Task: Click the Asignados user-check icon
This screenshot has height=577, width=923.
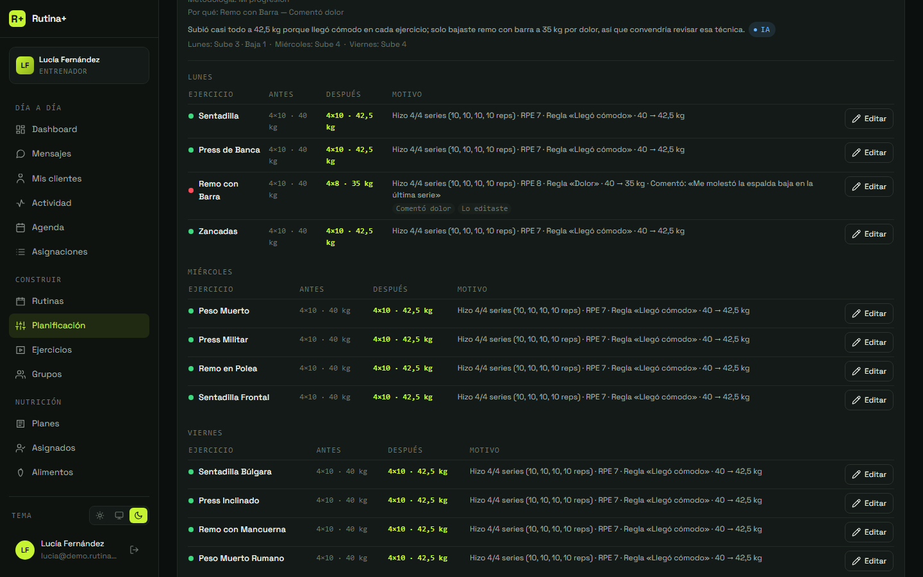Action: pos(21,448)
